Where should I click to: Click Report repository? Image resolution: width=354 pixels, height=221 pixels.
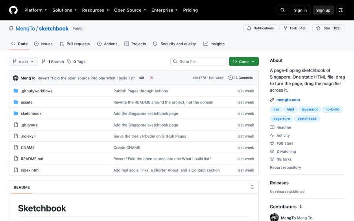pos(286,168)
